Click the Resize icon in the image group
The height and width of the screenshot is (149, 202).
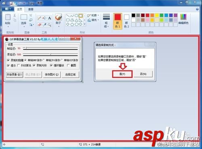tap(31, 20)
